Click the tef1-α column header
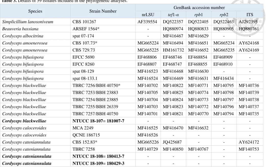The image size is (266, 167). coord(173,15)
